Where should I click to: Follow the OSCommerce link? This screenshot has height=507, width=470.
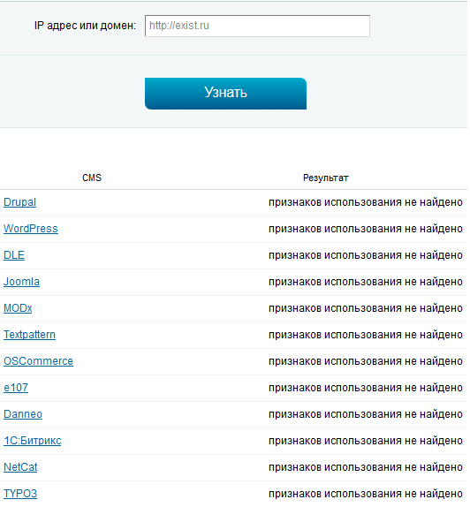[38, 361]
